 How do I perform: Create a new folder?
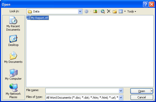[x=115, y=11]
